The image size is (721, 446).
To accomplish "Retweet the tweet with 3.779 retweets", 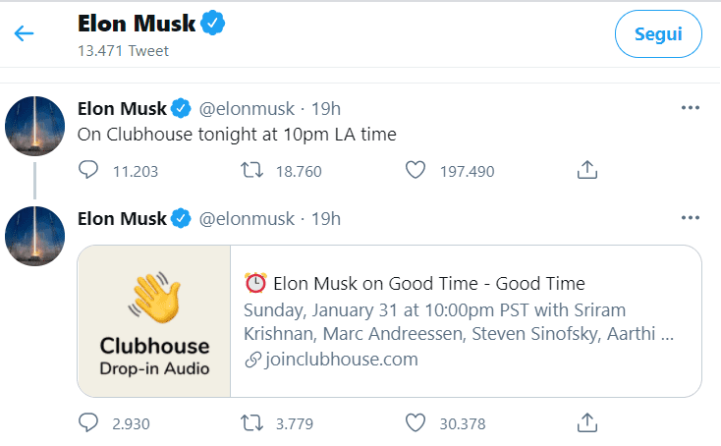I will coord(251,422).
